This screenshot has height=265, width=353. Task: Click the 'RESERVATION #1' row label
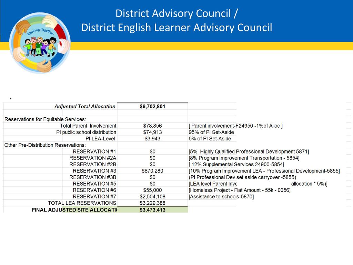tap(94, 151)
